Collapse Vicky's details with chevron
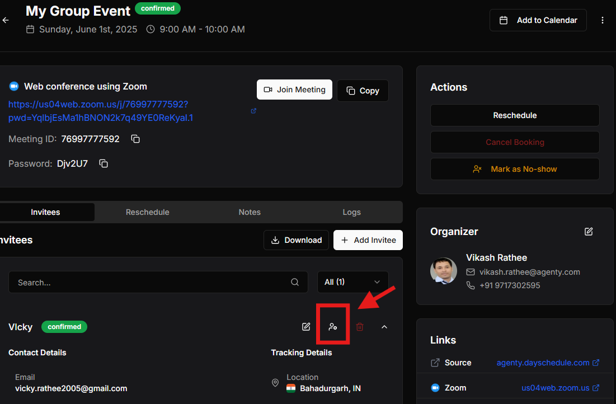This screenshot has width=616, height=404. point(384,327)
